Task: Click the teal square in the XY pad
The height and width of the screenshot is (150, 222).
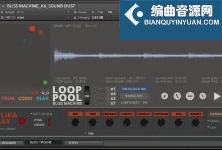Action: (x=24, y=41)
